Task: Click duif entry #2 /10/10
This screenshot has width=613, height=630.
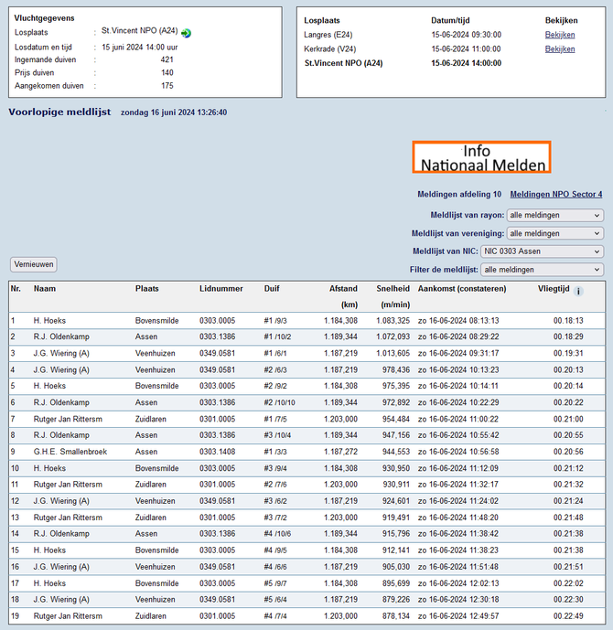Action: [279, 402]
